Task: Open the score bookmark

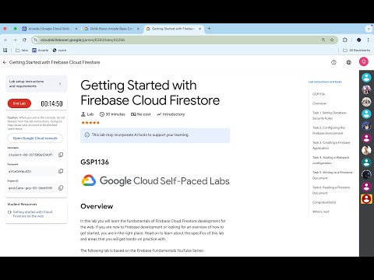Action: [59, 51]
